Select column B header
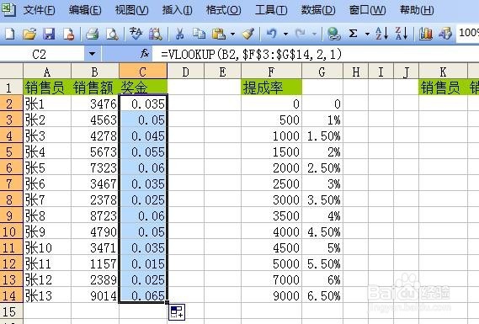This screenshot has width=479, height=324. coord(94,71)
